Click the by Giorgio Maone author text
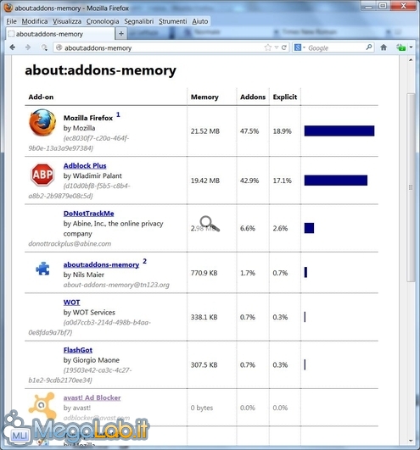This screenshot has height=450, width=420. [x=92, y=360]
